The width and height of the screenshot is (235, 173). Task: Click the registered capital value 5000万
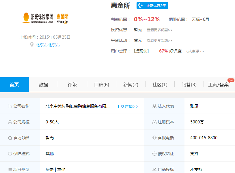[197, 122]
